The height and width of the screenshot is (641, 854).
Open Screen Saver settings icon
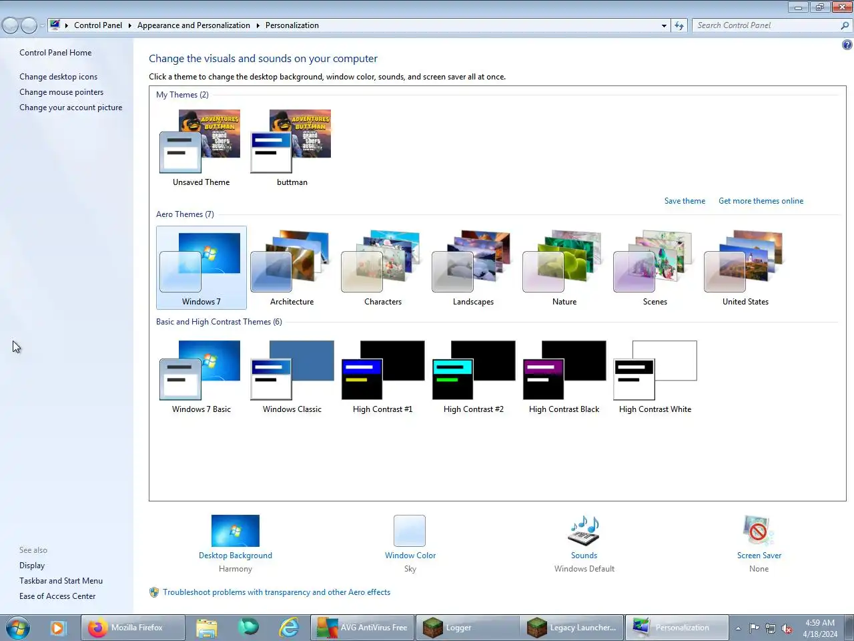coord(759,531)
